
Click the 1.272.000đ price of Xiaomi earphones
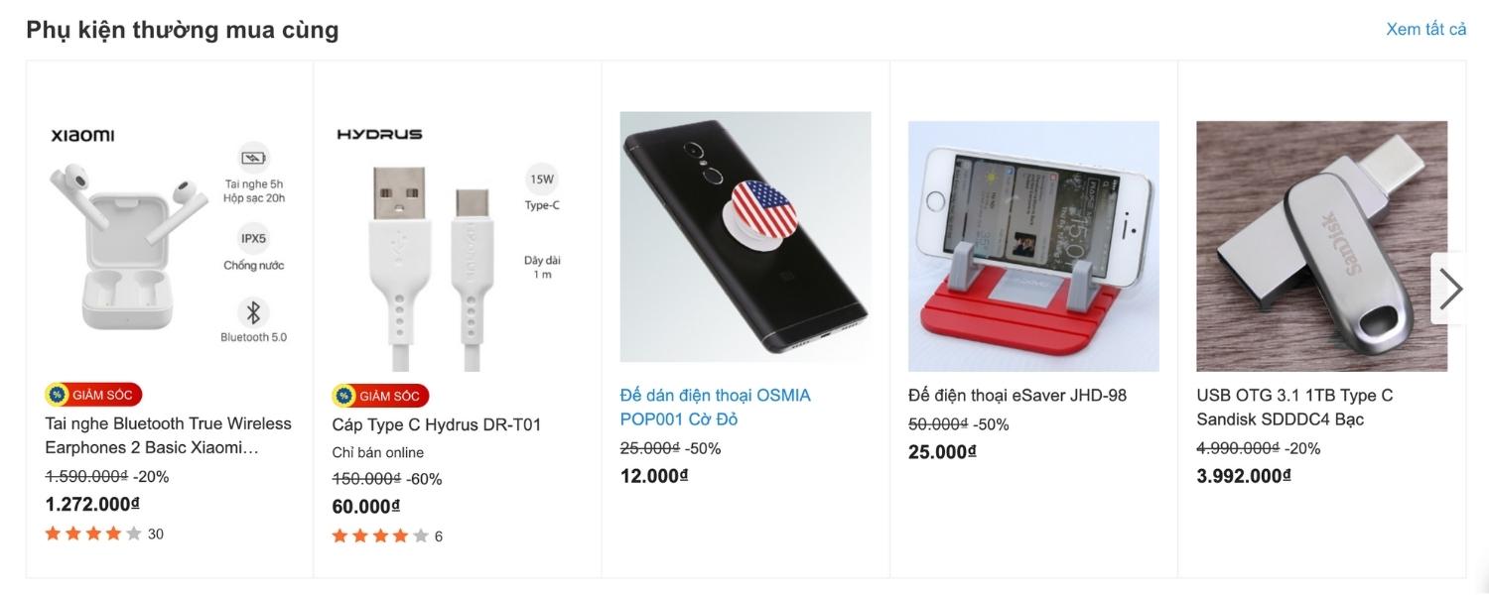pos(92,504)
